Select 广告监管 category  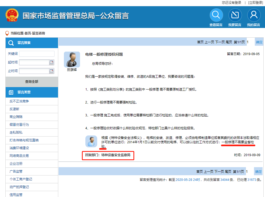click(x=16, y=171)
